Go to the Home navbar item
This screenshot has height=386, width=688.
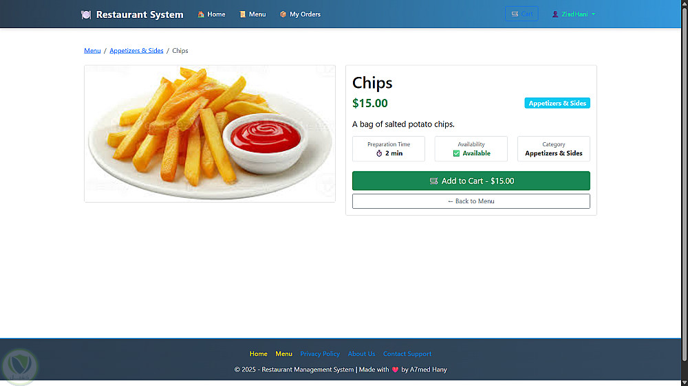tap(211, 14)
